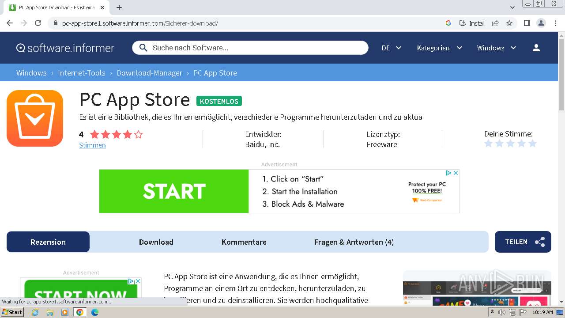Open the user account icon in site header

536,48
